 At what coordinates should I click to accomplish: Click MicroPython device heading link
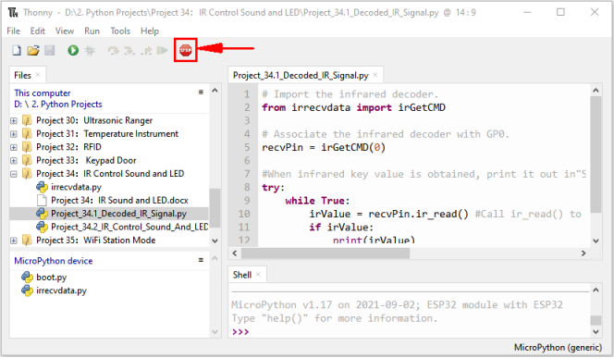tap(54, 261)
